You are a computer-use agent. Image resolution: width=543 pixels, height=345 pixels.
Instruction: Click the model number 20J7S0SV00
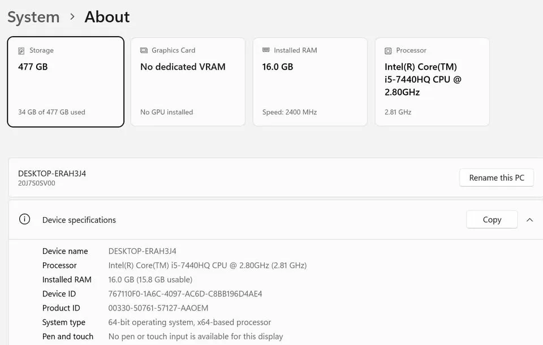tap(37, 183)
